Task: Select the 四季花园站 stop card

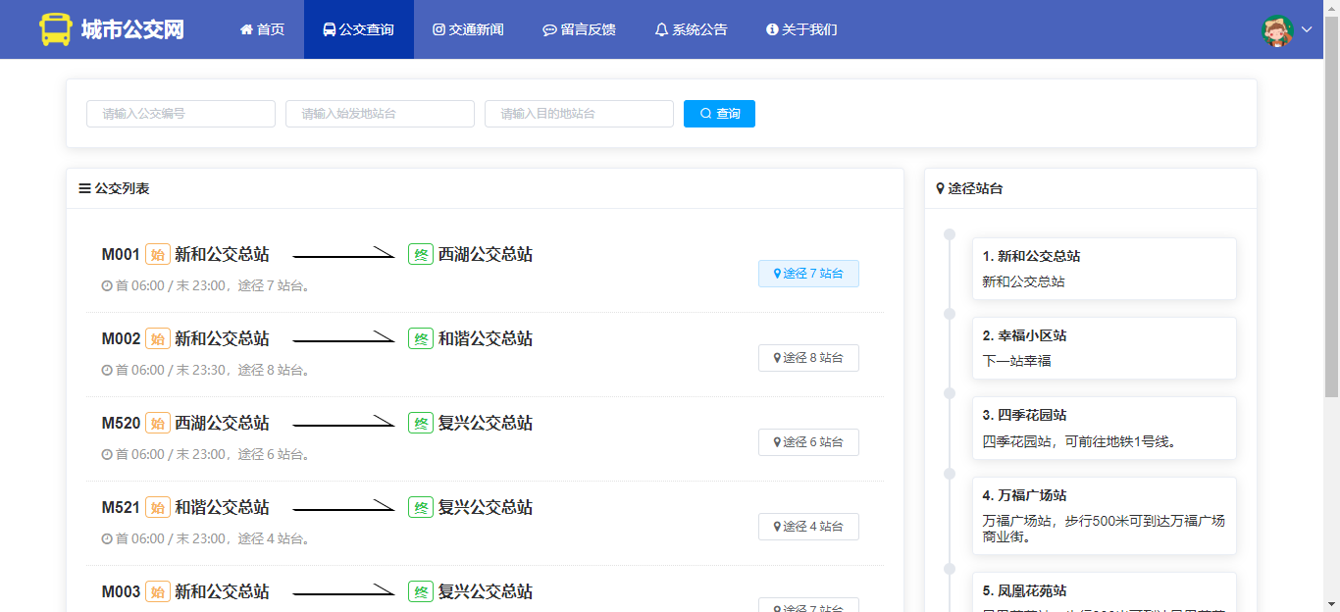Action: [x=1104, y=428]
